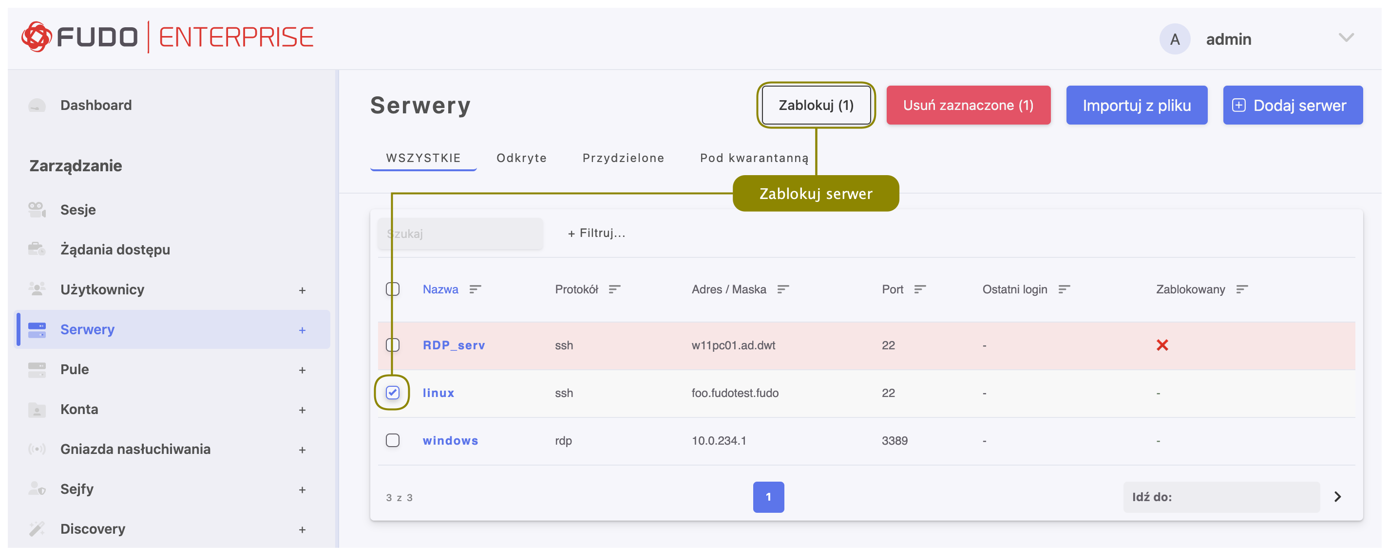Viewport: 1389px width, 559px height.
Task: Uncheck the linux server checkbox
Action: coord(393,393)
